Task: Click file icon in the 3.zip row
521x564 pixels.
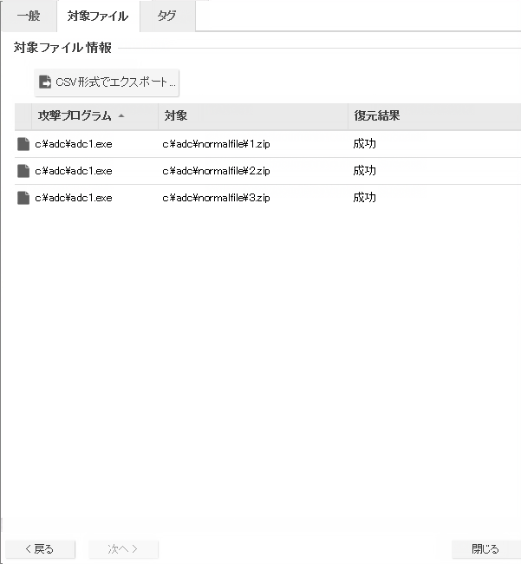Action: (23, 198)
